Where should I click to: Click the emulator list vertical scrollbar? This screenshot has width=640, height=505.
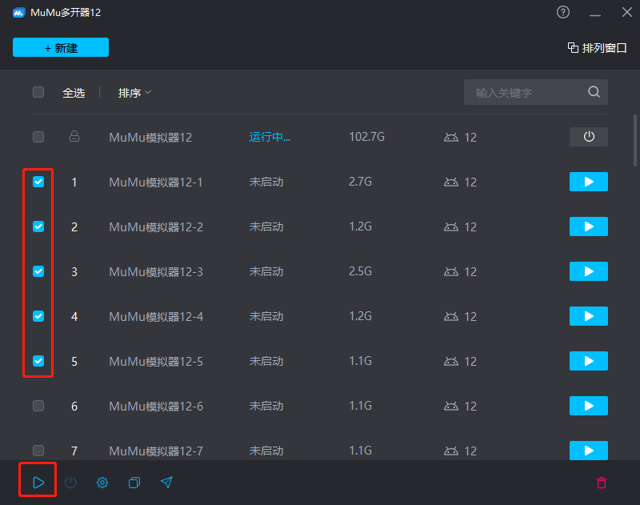635,140
